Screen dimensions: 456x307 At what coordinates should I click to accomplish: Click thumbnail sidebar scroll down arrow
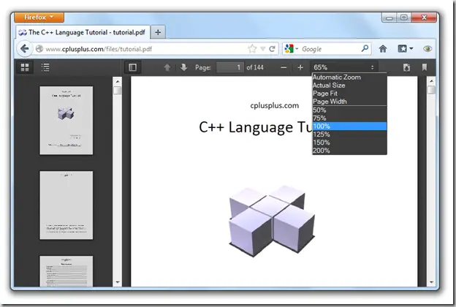point(118,282)
